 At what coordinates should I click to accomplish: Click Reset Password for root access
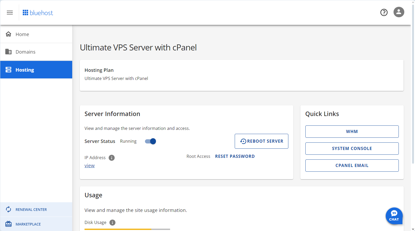(235, 156)
